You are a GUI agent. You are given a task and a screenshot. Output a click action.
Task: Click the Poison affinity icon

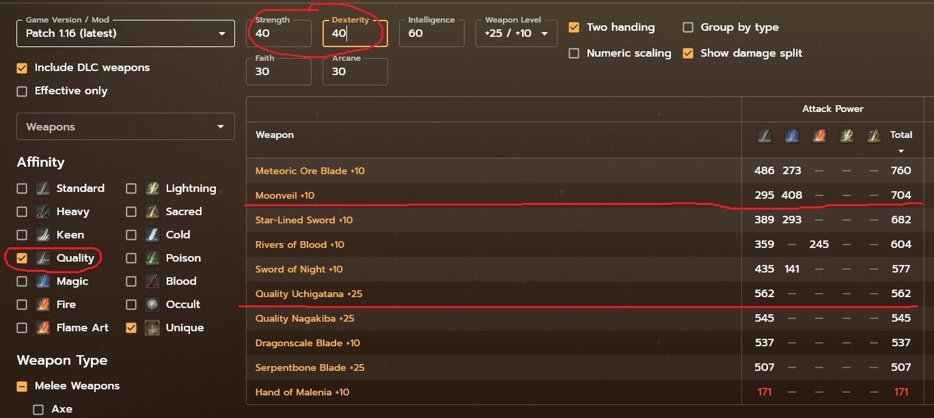[152, 258]
